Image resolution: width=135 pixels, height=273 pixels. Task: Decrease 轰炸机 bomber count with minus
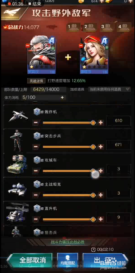coord(36,123)
